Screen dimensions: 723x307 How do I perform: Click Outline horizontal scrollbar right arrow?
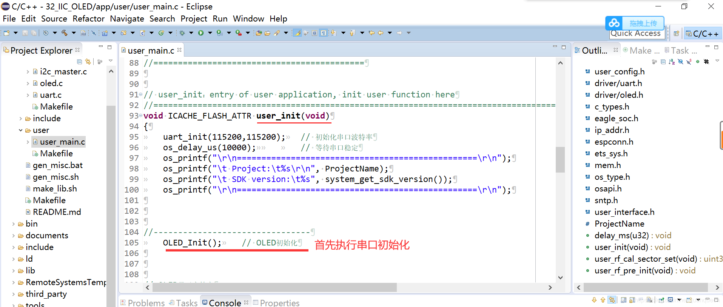[x=717, y=287]
